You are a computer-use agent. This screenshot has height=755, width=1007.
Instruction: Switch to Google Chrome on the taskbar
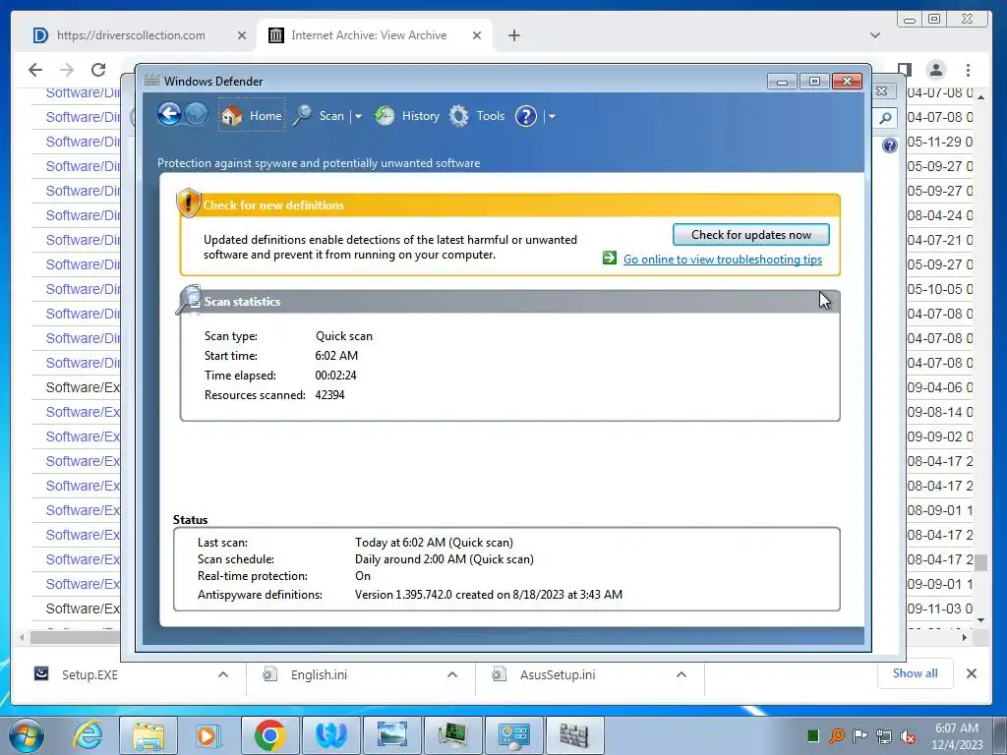coord(269,735)
